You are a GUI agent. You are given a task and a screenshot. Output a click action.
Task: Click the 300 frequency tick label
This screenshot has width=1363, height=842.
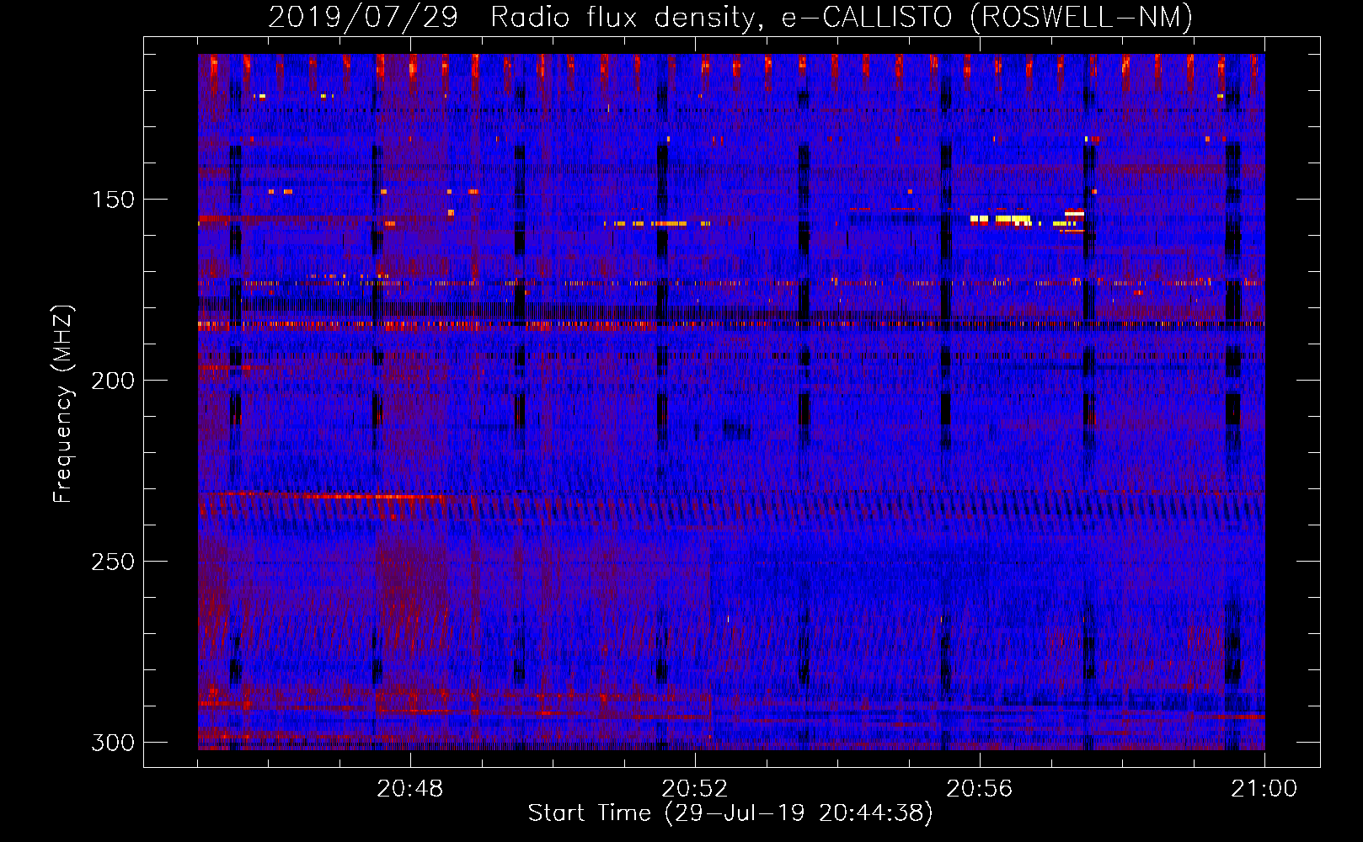coord(113,743)
